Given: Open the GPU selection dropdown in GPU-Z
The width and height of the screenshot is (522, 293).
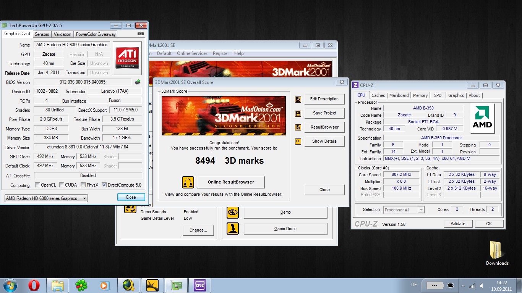Looking at the screenshot, I should point(46,198).
